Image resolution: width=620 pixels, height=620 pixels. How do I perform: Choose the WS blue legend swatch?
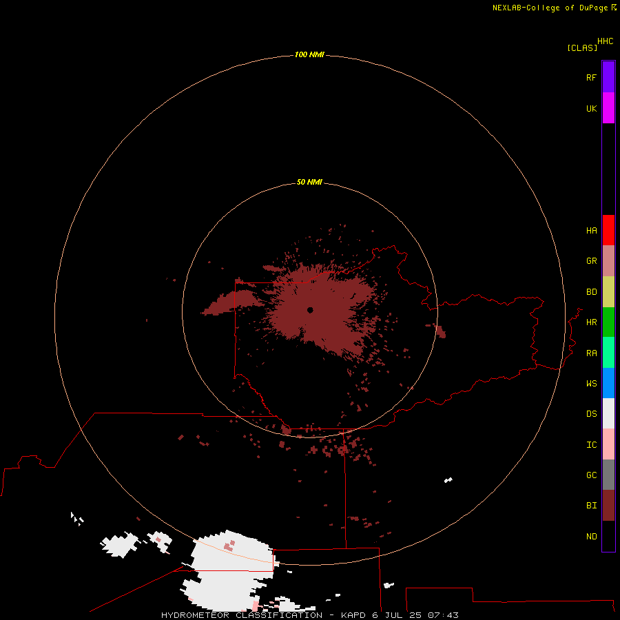608,383
